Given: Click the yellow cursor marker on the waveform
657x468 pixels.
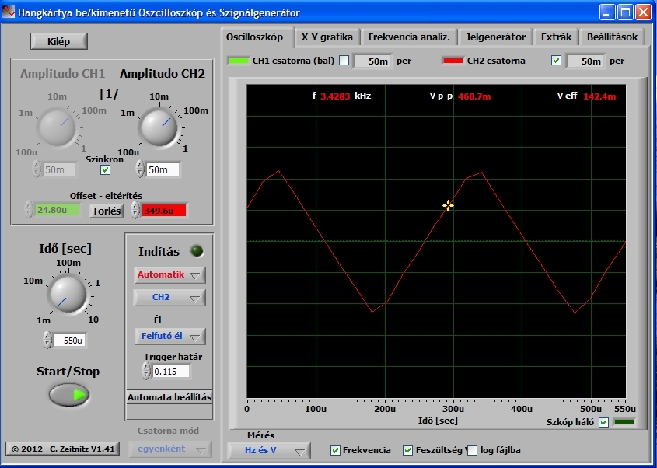Looking at the screenshot, I should [x=448, y=206].
